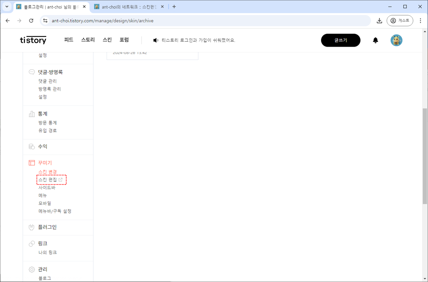Open 댓글 관리 in sidebar

coord(47,81)
